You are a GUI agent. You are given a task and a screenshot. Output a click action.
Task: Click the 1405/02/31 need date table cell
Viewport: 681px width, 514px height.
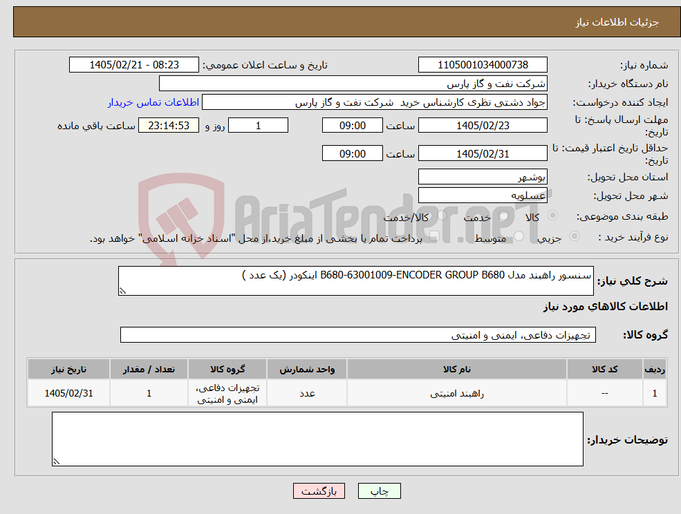tap(68, 393)
